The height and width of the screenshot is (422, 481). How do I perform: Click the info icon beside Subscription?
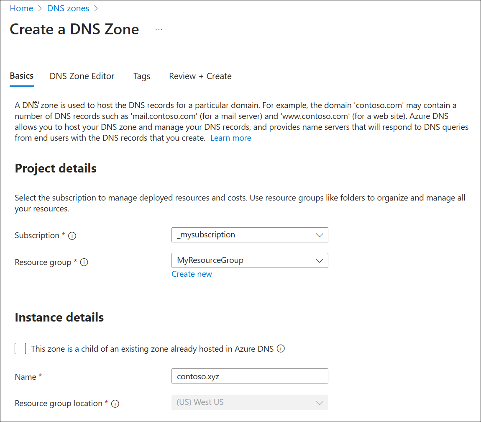pos(72,236)
